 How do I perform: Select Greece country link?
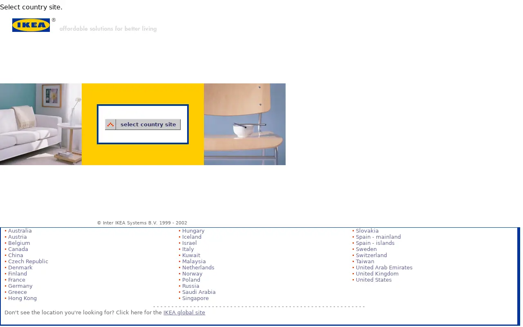(18, 292)
